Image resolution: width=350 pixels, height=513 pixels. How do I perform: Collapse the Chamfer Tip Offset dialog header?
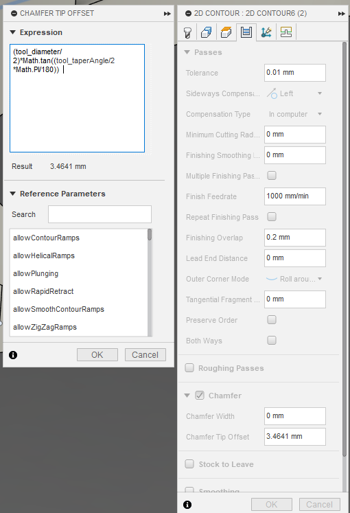click(x=14, y=14)
